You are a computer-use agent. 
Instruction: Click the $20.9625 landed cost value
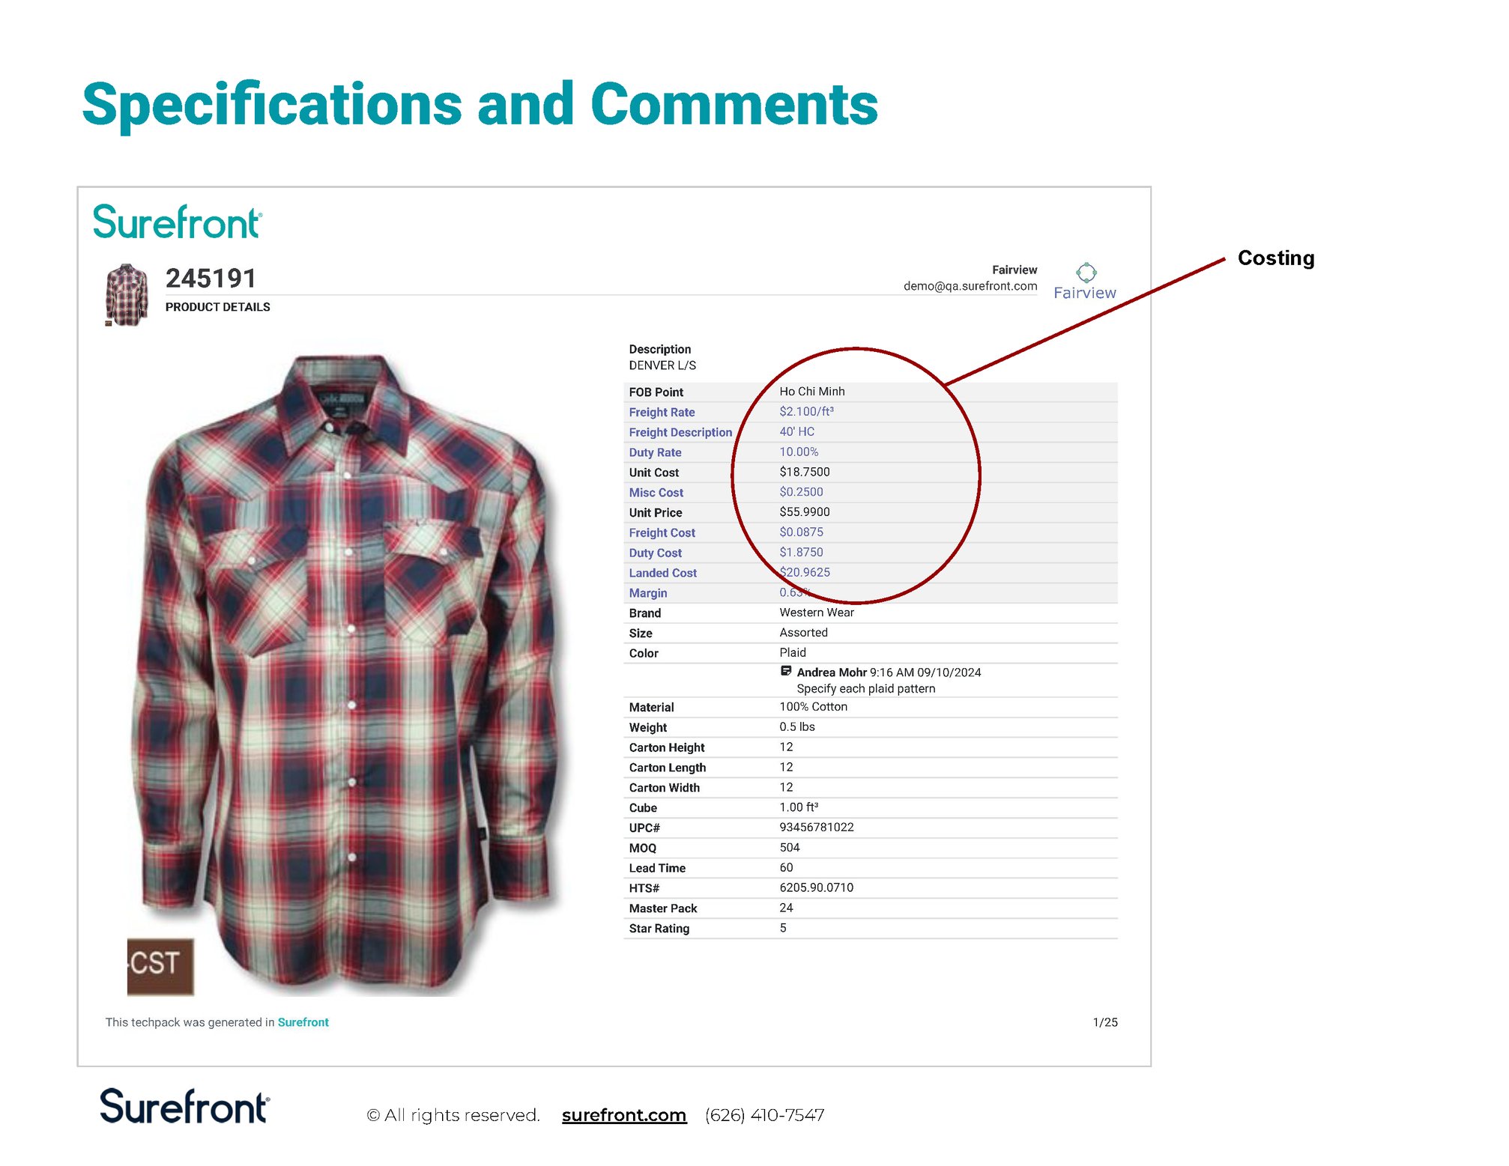click(805, 572)
